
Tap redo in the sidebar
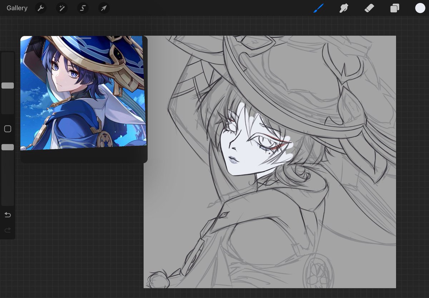pyautogui.click(x=8, y=230)
